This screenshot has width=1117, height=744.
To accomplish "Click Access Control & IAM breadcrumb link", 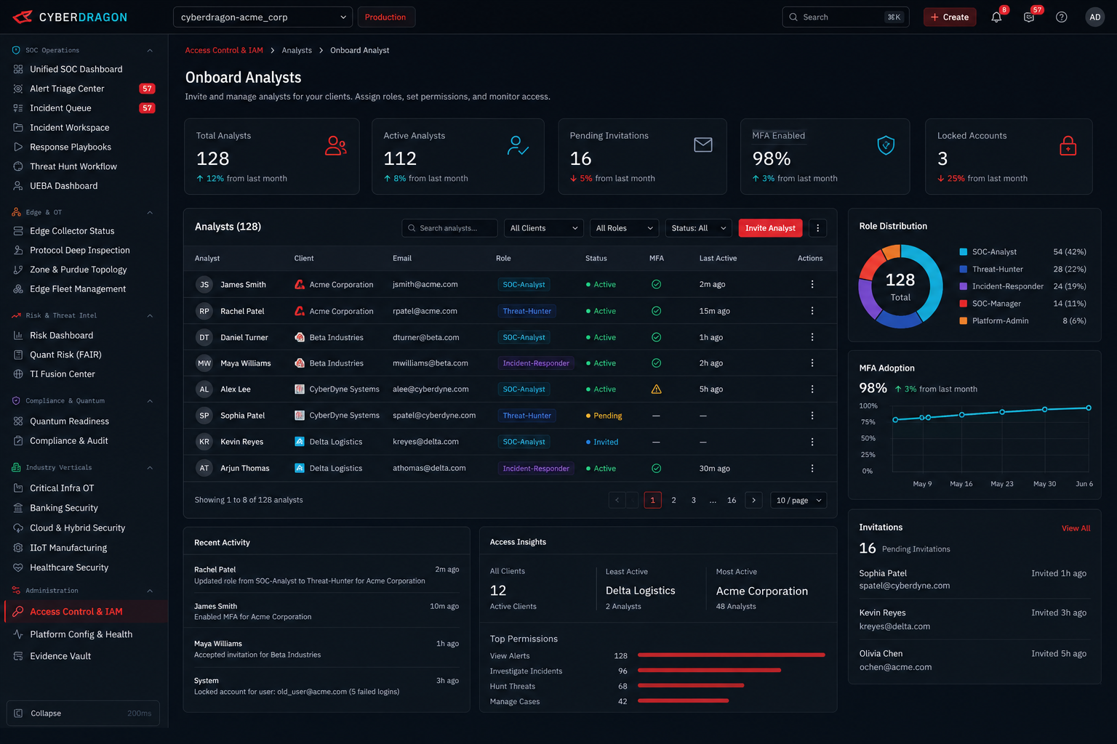I will [x=224, y=50].
